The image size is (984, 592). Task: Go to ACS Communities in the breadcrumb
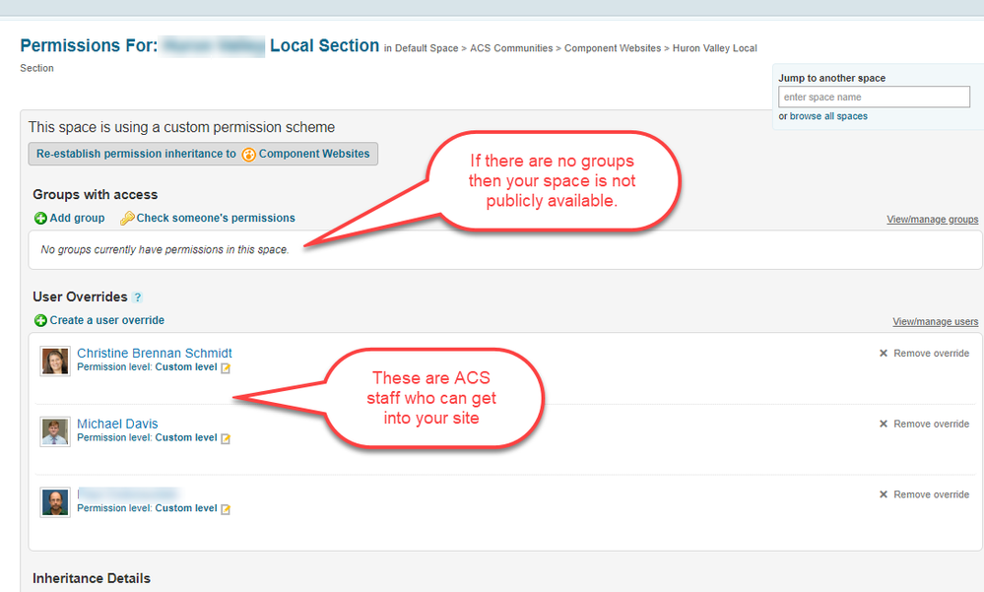[x=511, y=48]
